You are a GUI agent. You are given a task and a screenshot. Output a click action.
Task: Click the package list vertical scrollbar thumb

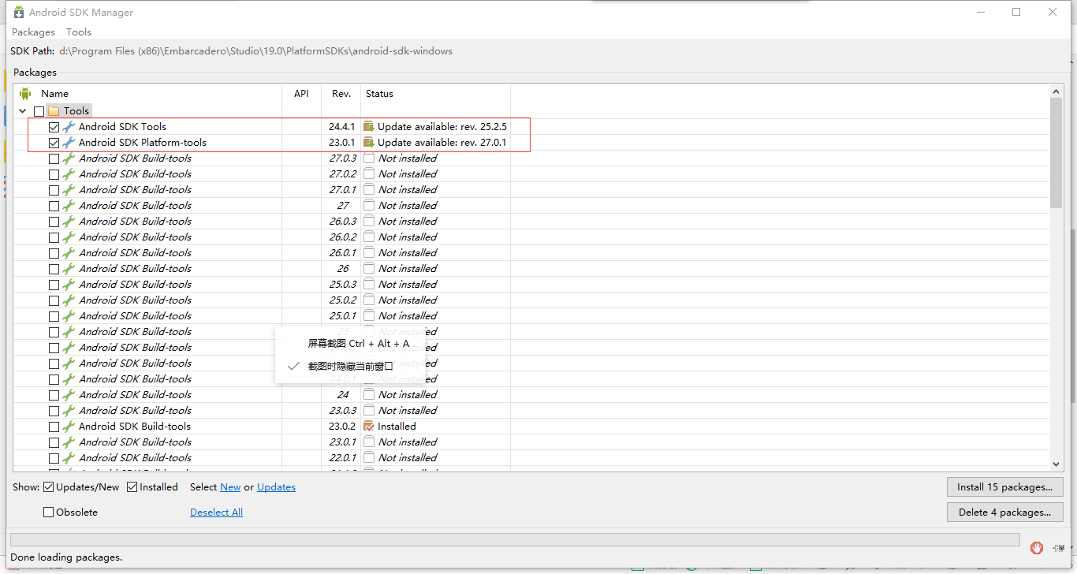point(1057,154)
